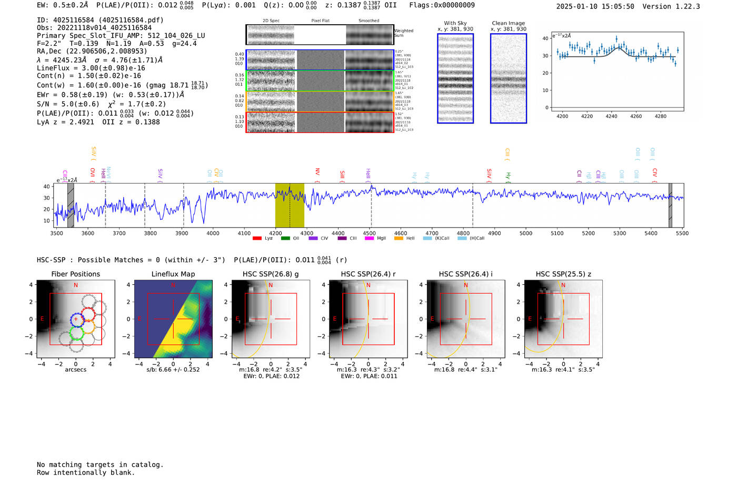This screenshot has height=501, width=737.
Task: Click the red Lyα legend swatch
Action: (257, 238)
